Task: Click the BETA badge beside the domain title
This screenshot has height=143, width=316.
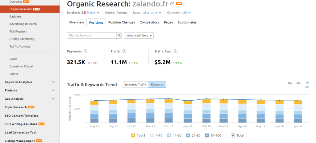Action: (x=179, y=4)
